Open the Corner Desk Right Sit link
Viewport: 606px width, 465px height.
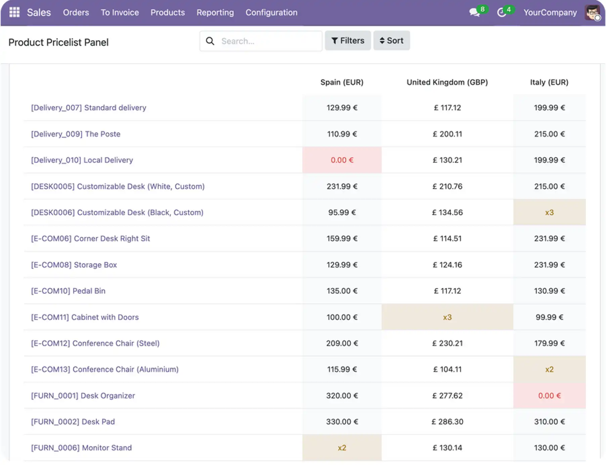point(90,239)
